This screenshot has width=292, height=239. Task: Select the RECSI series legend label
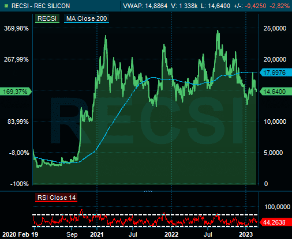point(47,18)
